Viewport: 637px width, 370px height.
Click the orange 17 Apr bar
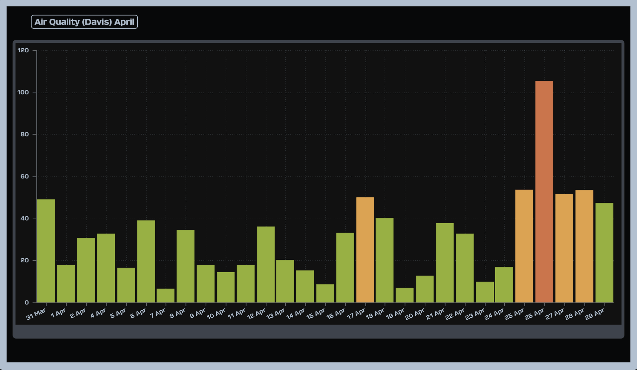365,250
